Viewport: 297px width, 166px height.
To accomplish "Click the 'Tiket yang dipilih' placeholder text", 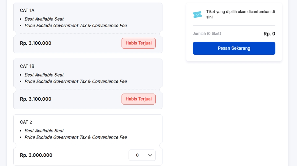I will 240,15.
